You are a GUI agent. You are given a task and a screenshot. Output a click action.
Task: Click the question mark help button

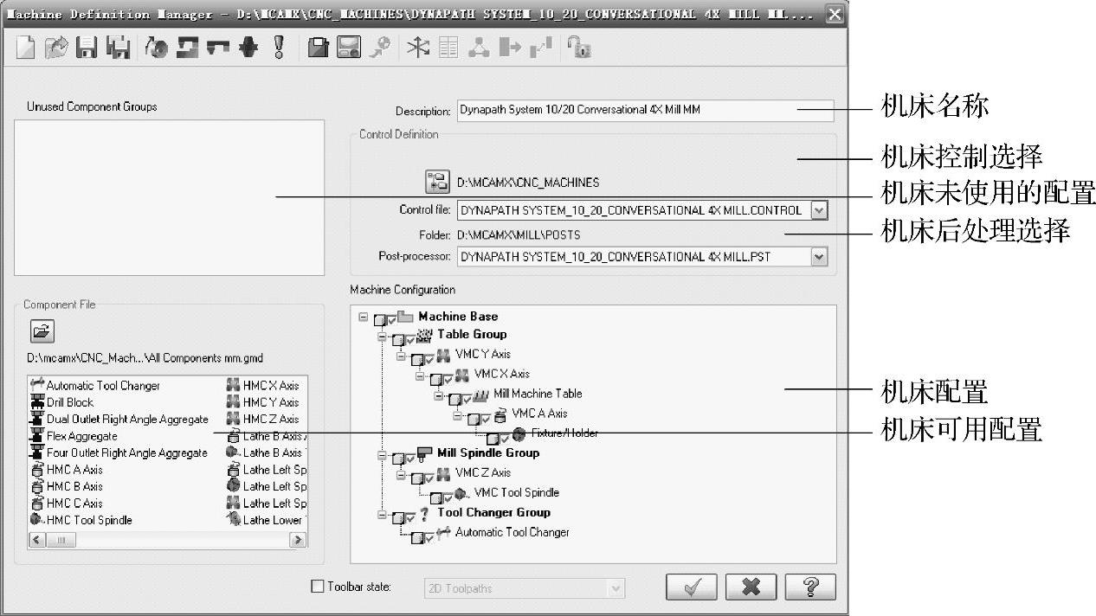click(810, 587)
